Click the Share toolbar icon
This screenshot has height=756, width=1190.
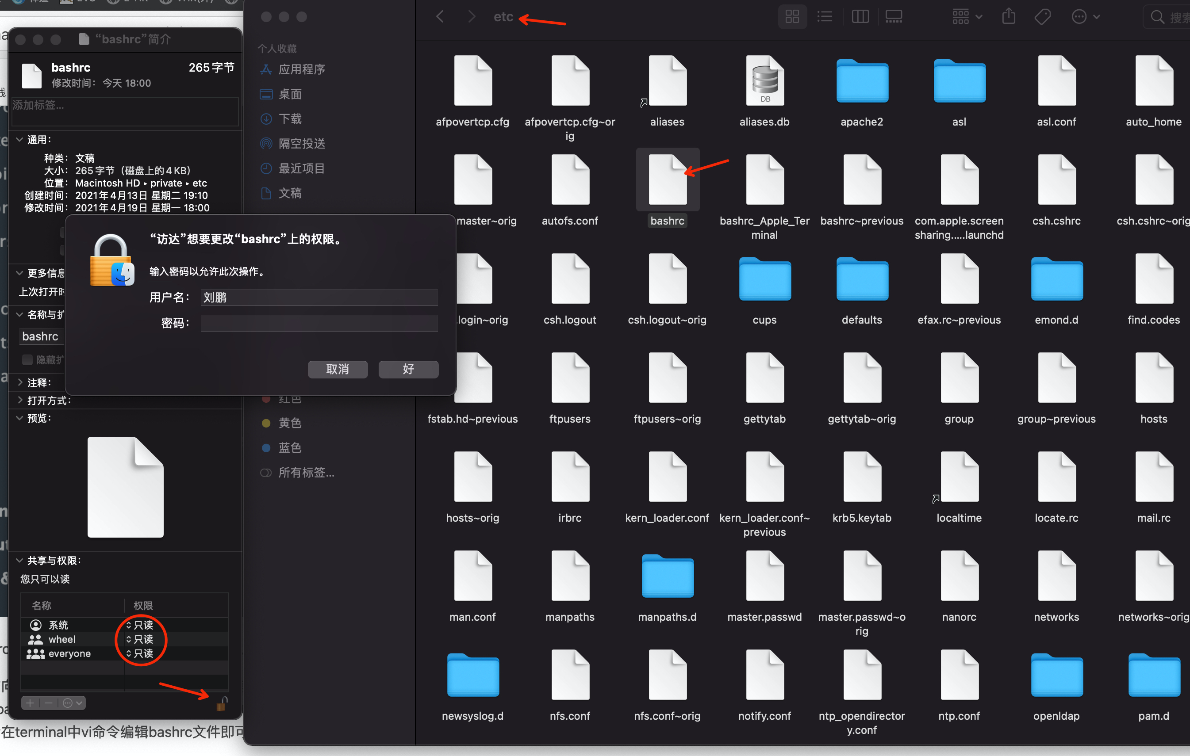[1008, 17]
